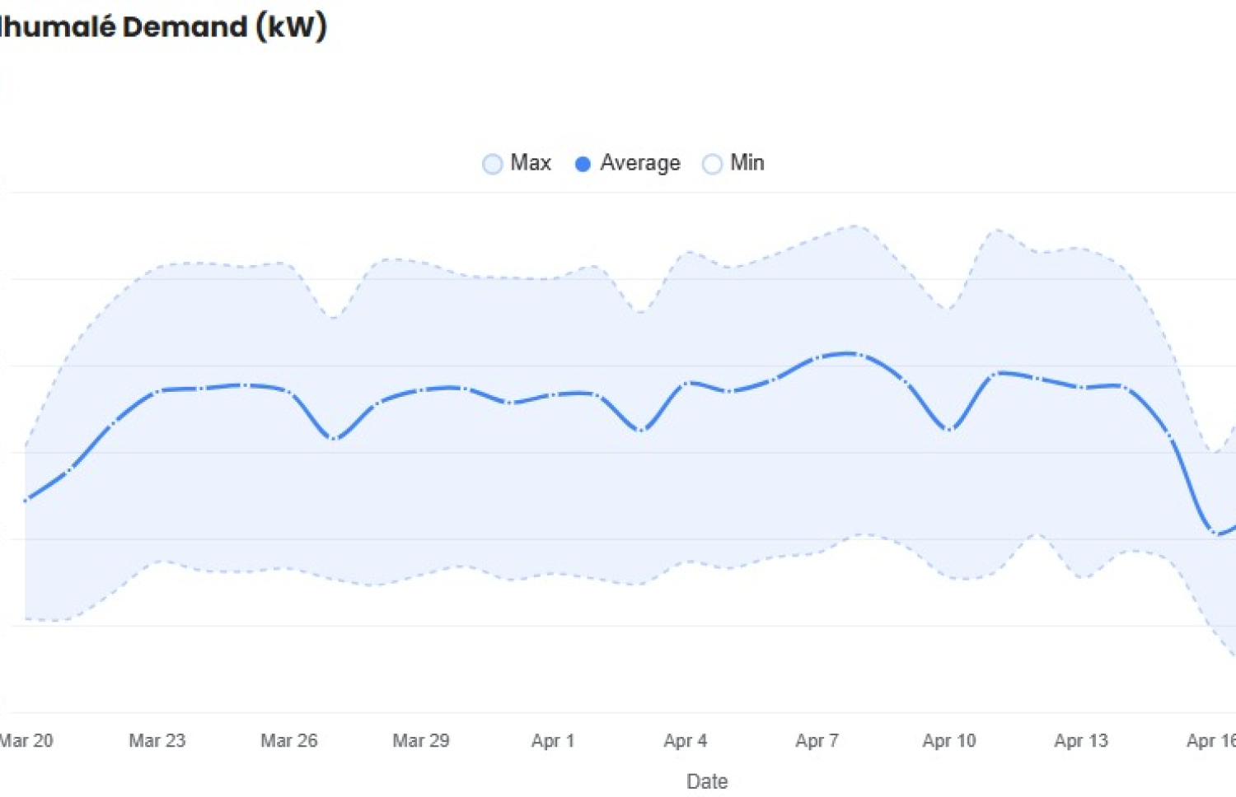This screenshot has height=797, width=1236.
Task: Click the Average line point at Apr 13
Action: pos(1081,387)
